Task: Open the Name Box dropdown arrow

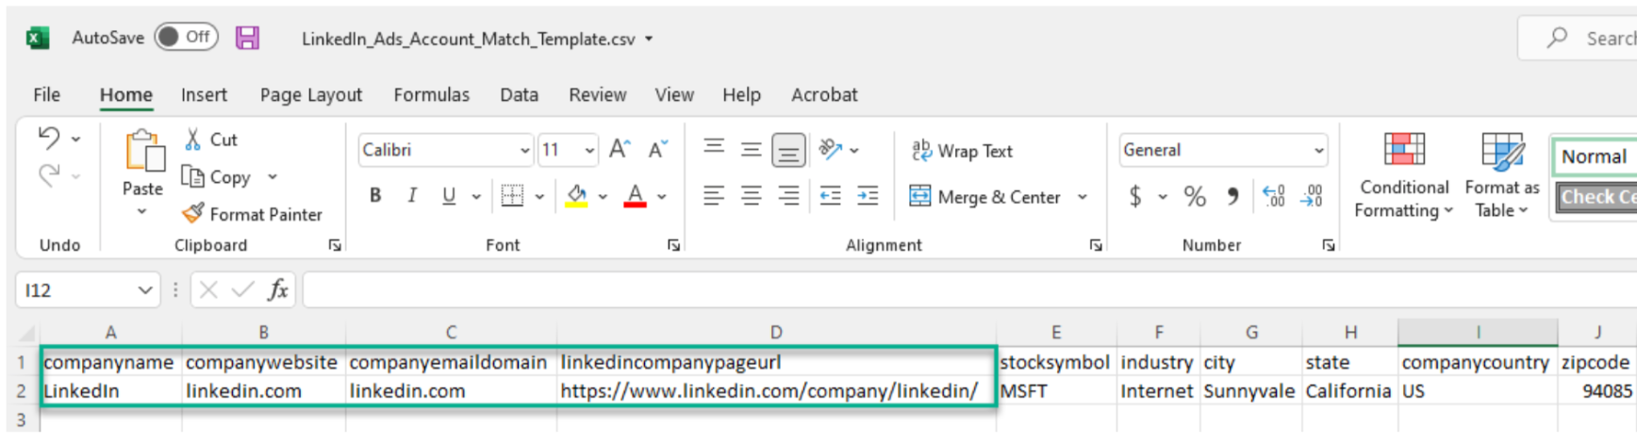Action: 145,290
